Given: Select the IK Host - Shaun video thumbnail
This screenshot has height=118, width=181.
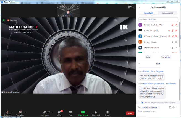Looking at the screenshot, I should (68, 11).
